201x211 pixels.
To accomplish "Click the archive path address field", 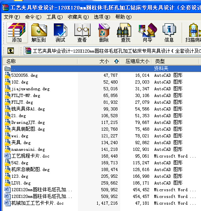I will (x=112, y=51).
